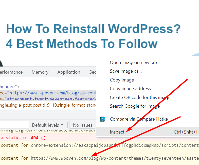Open the Default levels dropdown
Screen dimensions: 199x165
click(48, 125)
